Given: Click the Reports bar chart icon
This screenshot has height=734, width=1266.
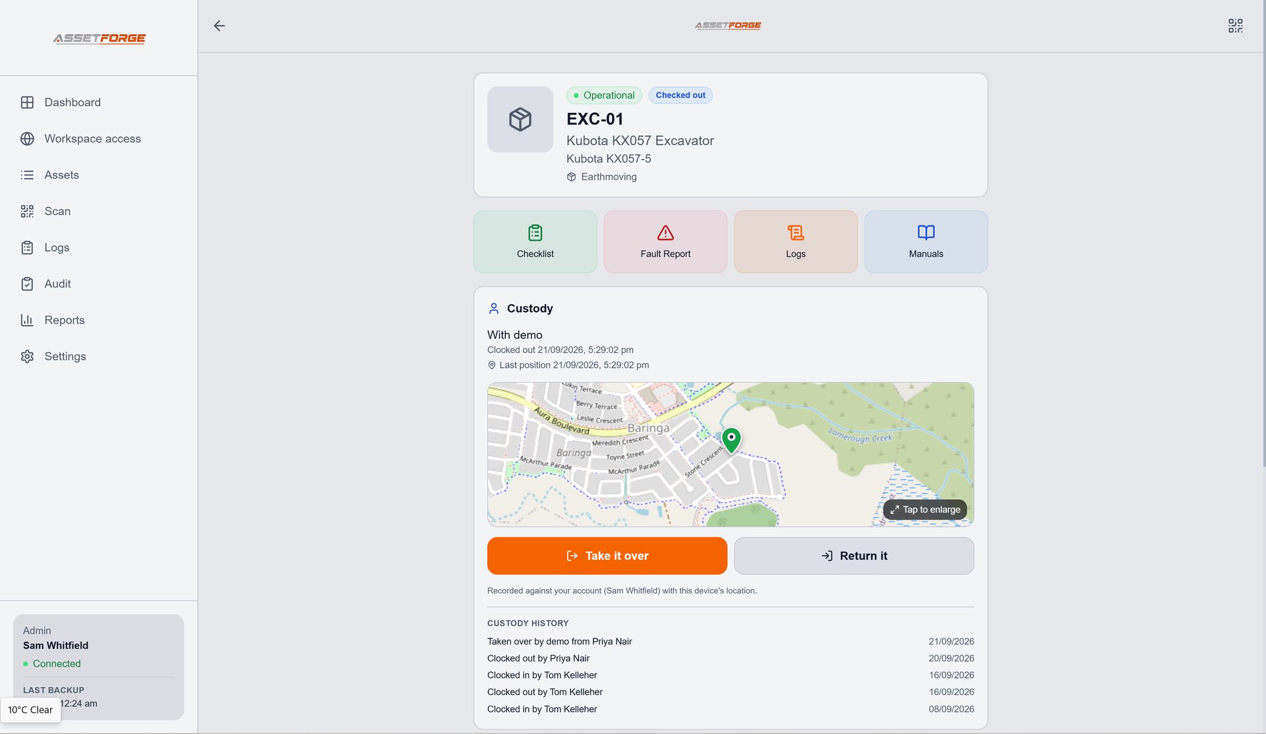Looking at the screenshot, I should pos(27,320).
